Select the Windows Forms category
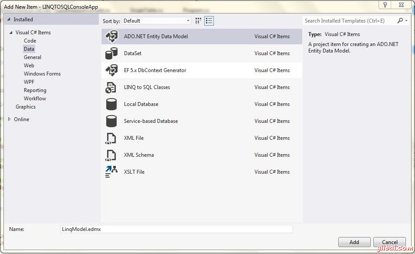The height and width of the screenshot is (254, 415). [x=42, y=74]
